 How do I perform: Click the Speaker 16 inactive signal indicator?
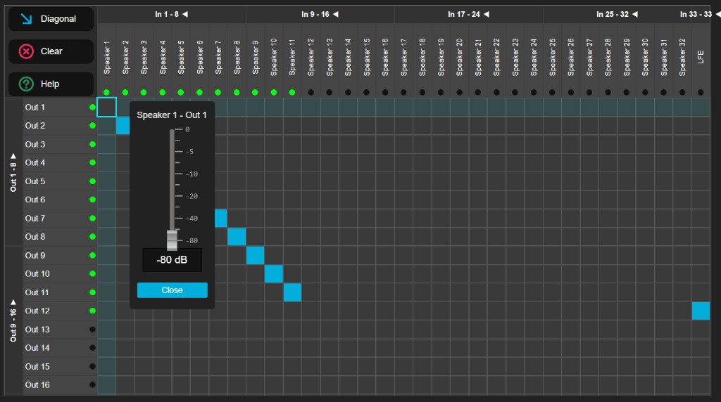(385, 92)
